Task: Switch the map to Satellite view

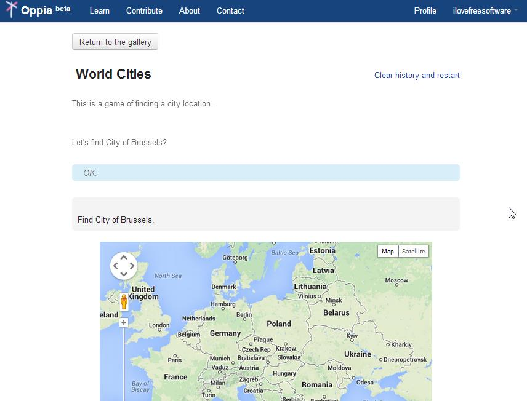Action: pos(413,251)
